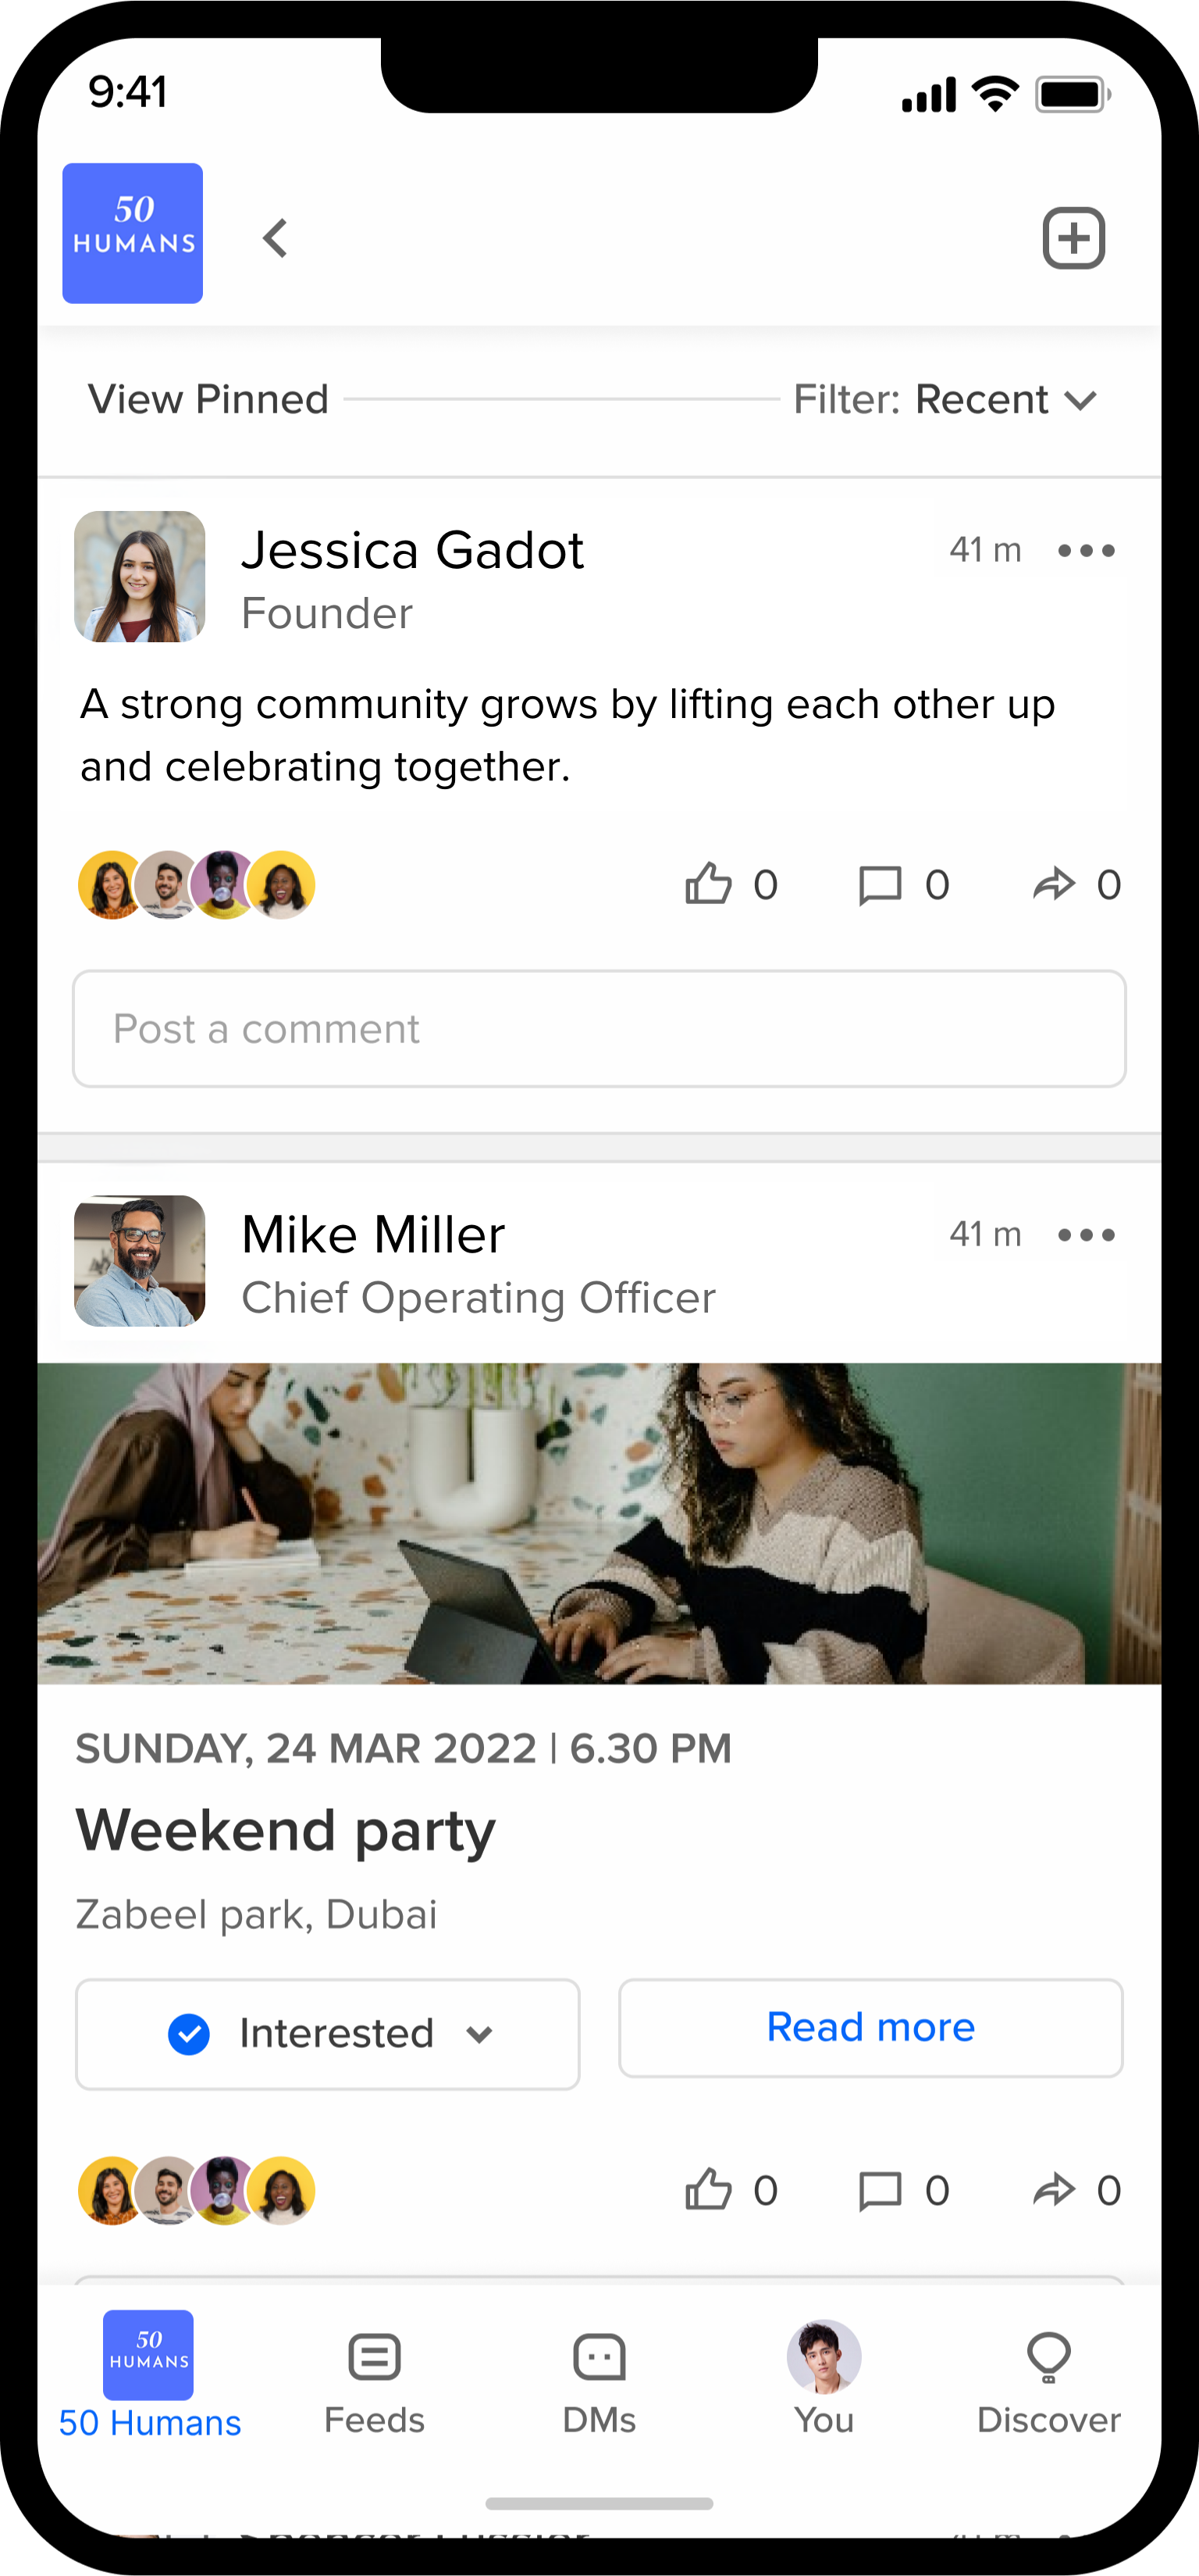Open options menu on Mike Miller's post

point(1086,1234)
